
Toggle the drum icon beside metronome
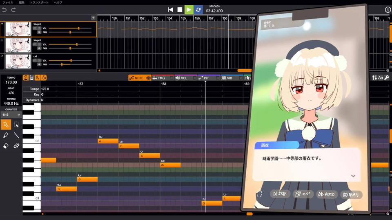tap(32, 77)
